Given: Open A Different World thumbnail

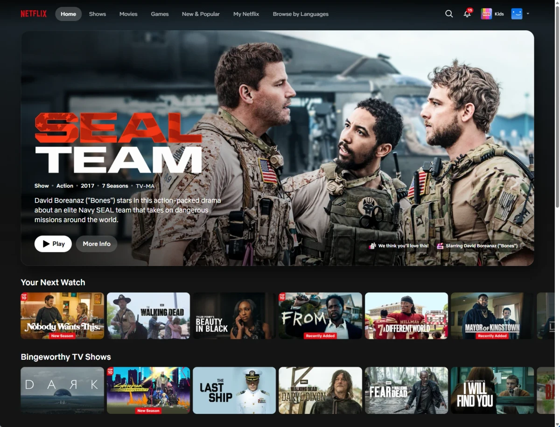Looking at the screenshot, I should coord(406,315).
